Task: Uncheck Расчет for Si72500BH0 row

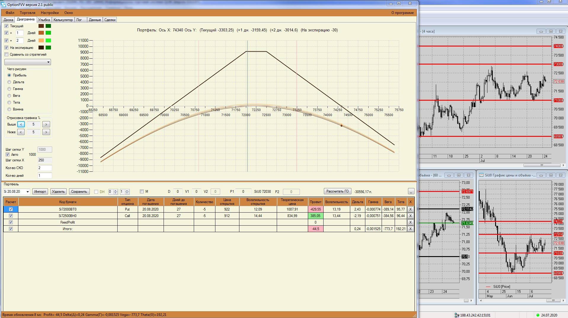Action: 11,216
